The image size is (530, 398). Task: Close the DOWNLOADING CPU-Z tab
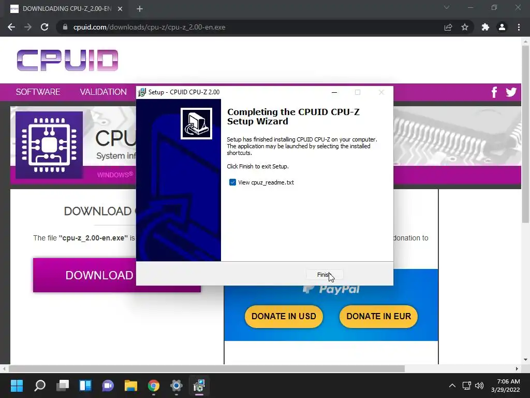(120, 9)
